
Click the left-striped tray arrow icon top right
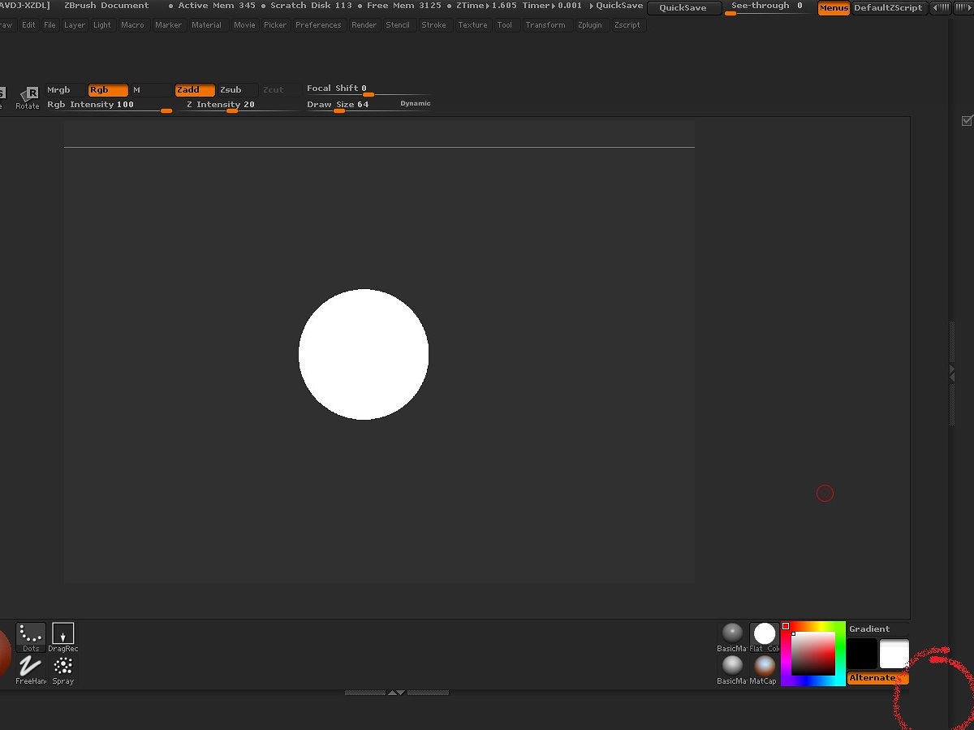tap(940, 7)
